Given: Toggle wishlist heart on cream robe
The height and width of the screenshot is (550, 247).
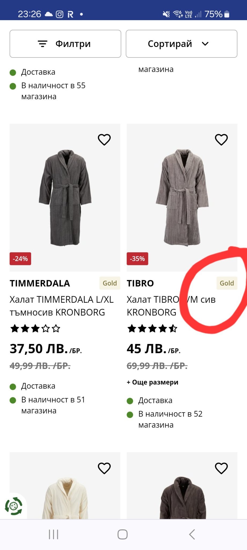Looking at the screenshot, I should pyautogui.click(x=104, y=468).
